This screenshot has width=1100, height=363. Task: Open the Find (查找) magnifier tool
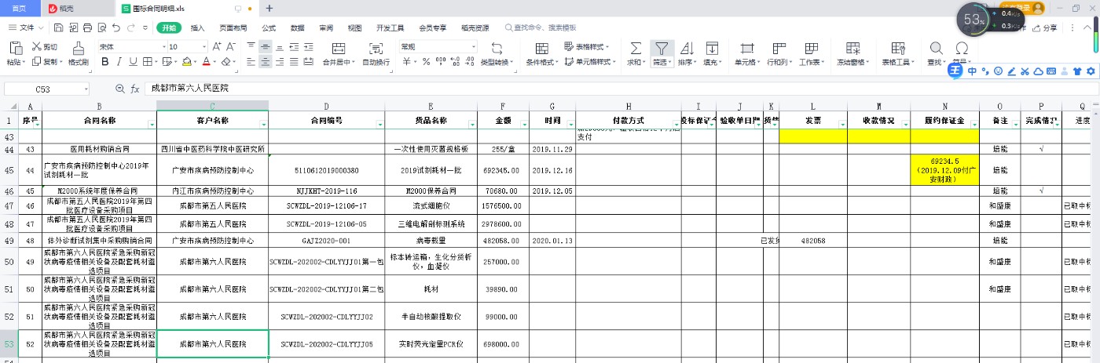click(936, 48)
